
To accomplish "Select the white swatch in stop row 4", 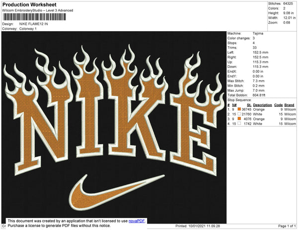I will click(239, 123).
